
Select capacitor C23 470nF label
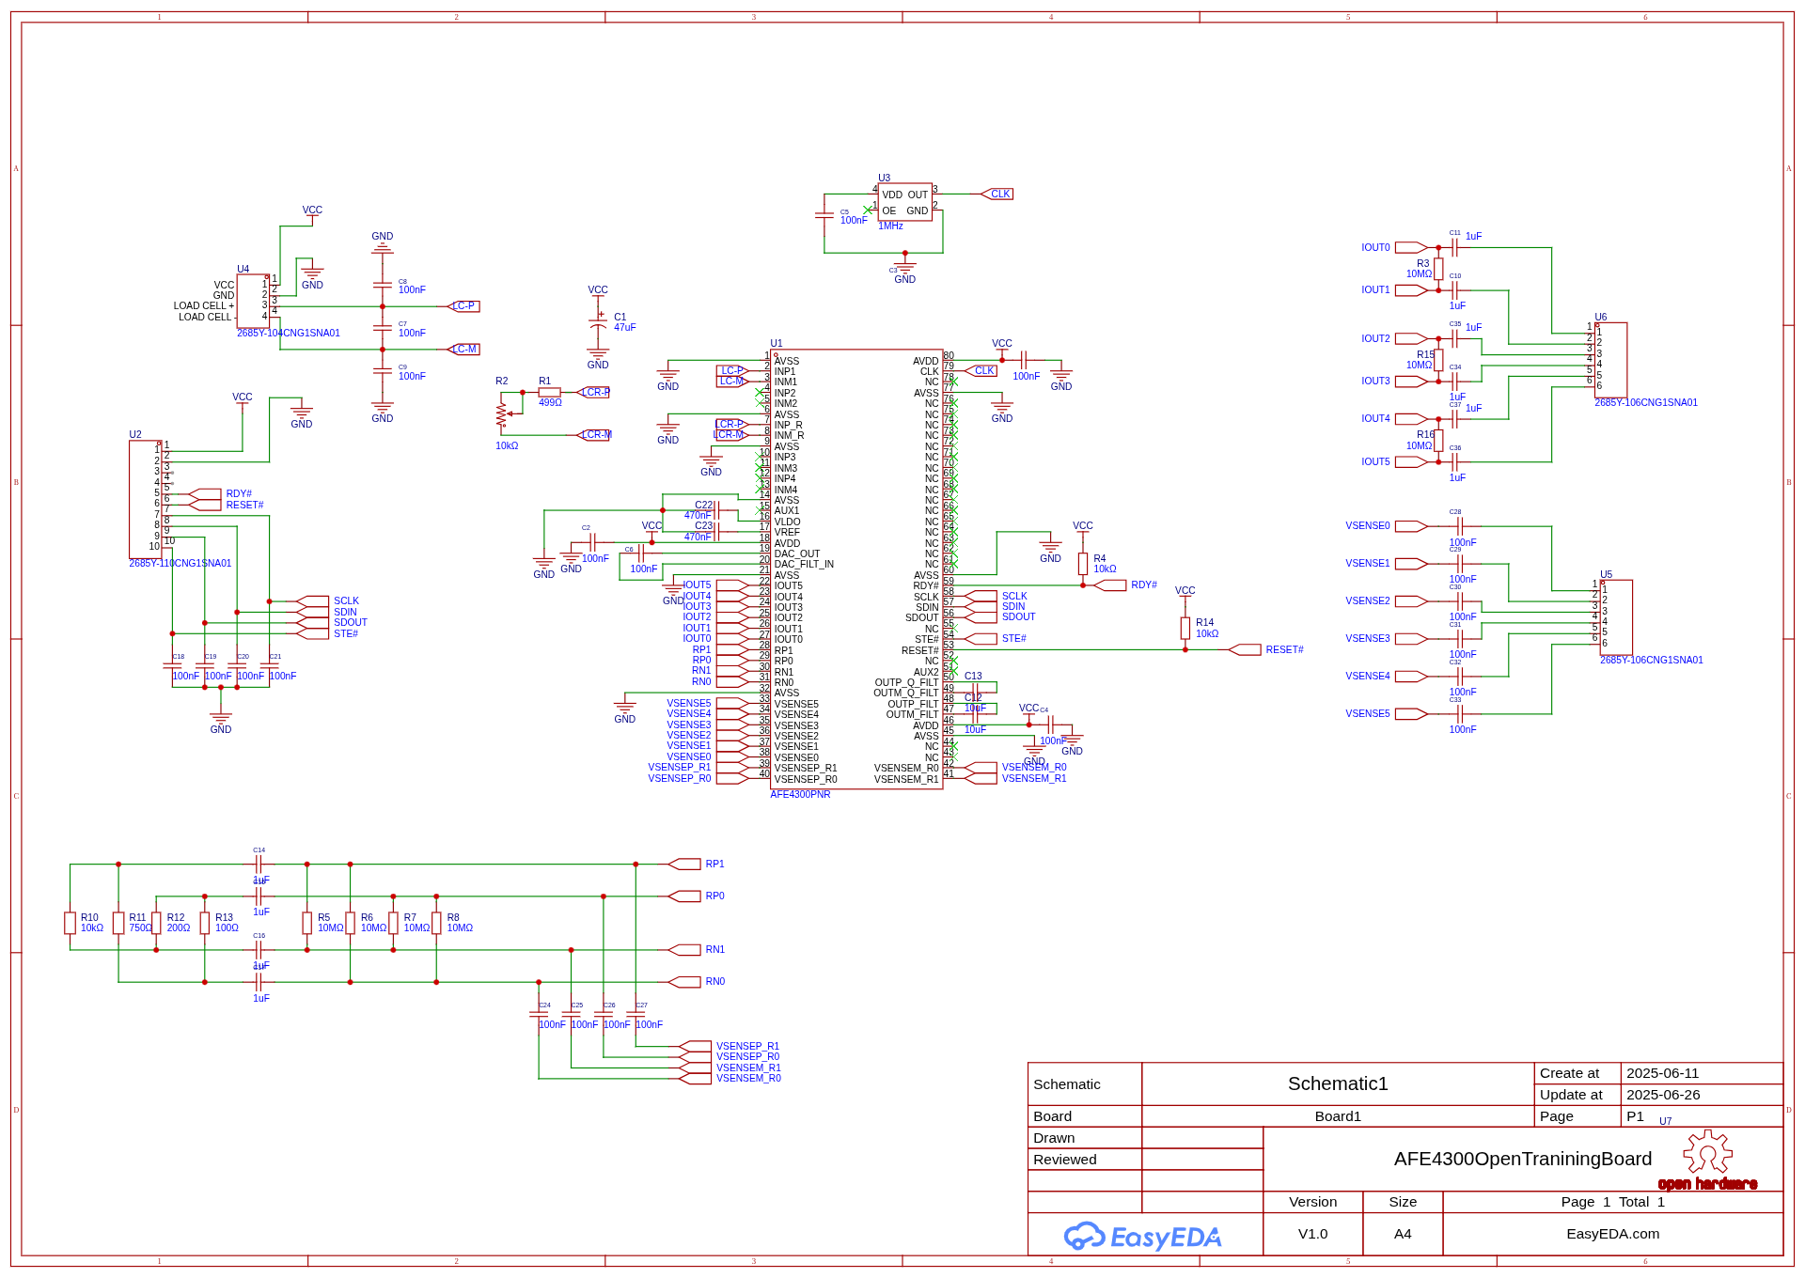pos(698,538)
